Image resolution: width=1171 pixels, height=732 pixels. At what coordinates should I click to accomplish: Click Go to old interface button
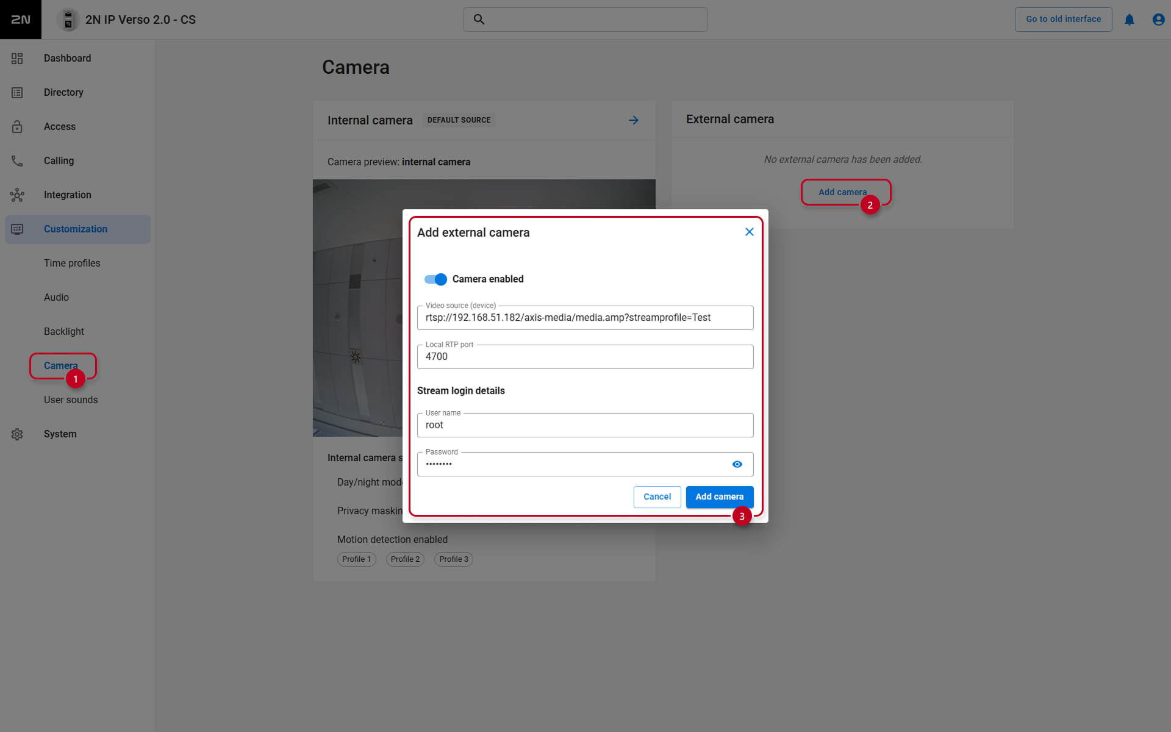coord(1063,20)
